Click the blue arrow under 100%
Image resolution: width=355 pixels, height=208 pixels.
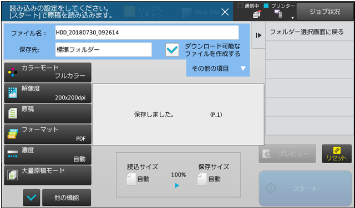tap(177, 185)
